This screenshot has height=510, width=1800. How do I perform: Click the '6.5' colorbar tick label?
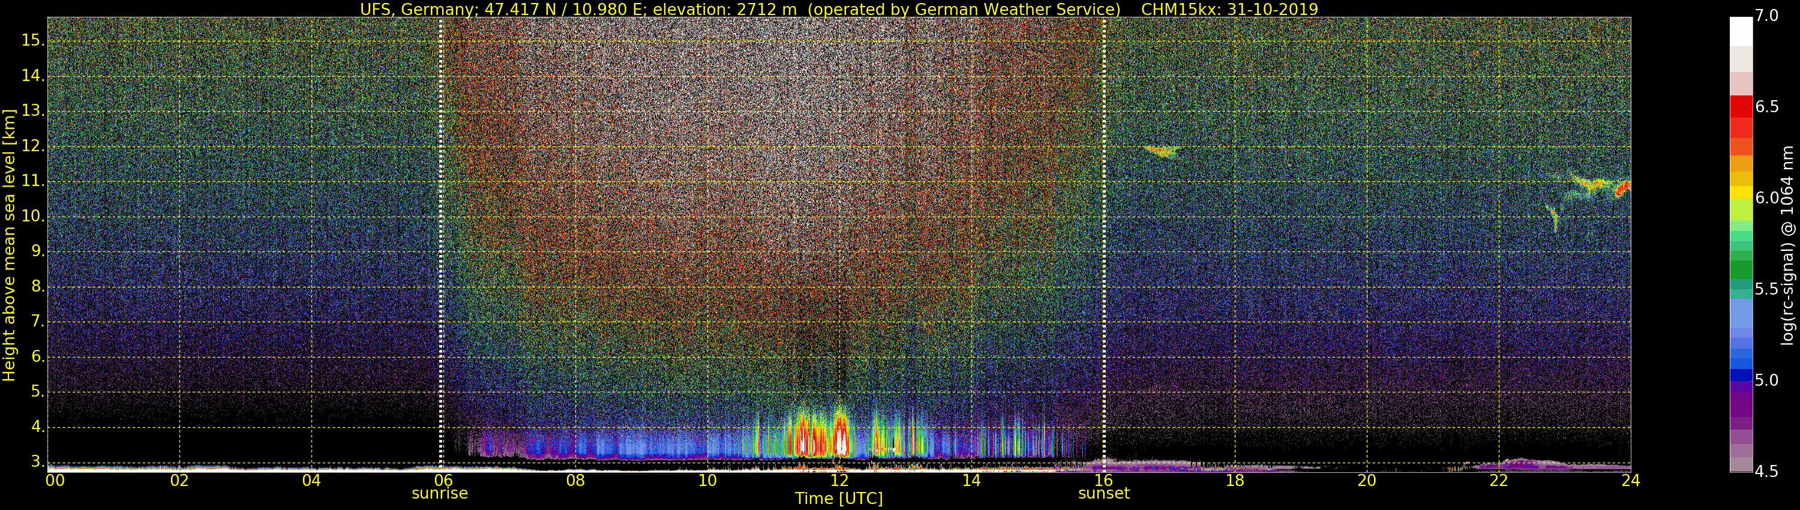point(1766,107)
